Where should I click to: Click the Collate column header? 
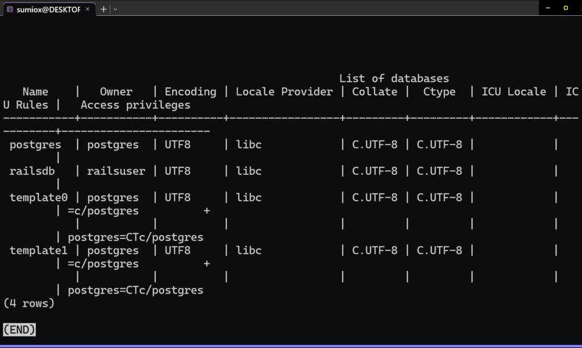point(375,91)
